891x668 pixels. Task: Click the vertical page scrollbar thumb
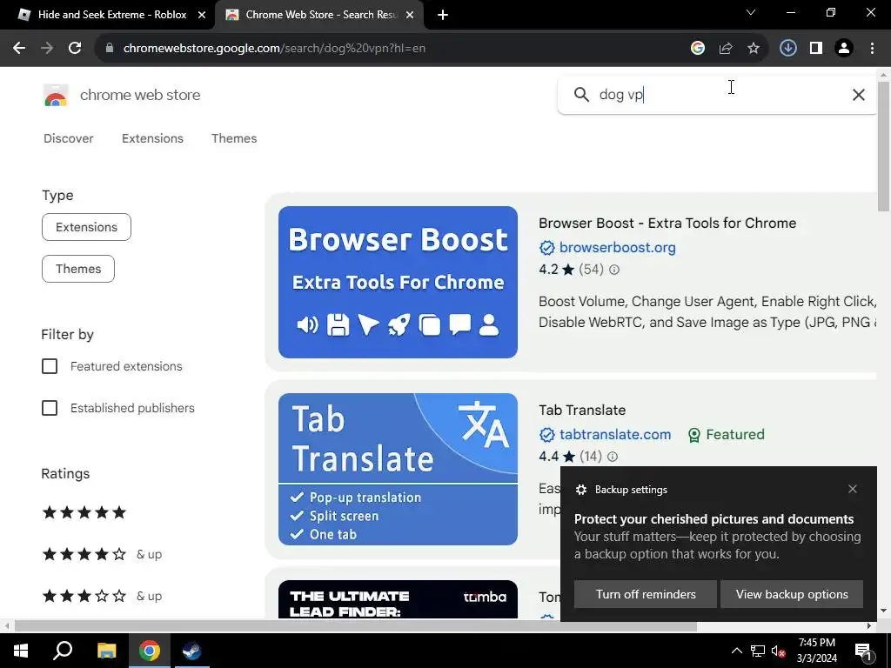883,146
